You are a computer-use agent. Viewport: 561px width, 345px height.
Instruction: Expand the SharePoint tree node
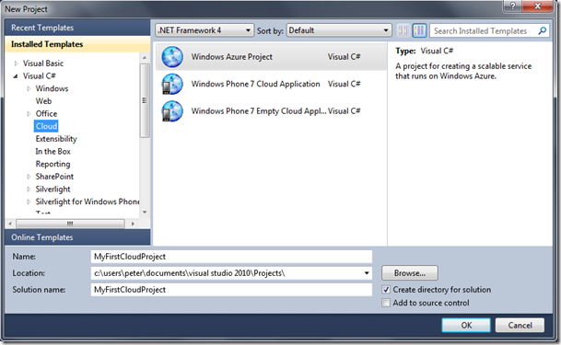[x=29, y=177]
